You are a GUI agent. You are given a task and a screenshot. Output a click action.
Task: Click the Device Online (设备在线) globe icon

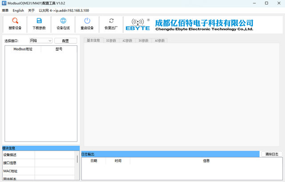(x=63, y=21)
